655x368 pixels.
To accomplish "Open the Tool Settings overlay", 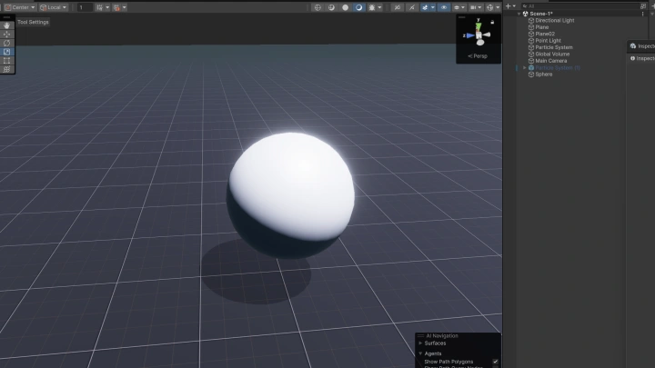I will (x=33, y=22).
